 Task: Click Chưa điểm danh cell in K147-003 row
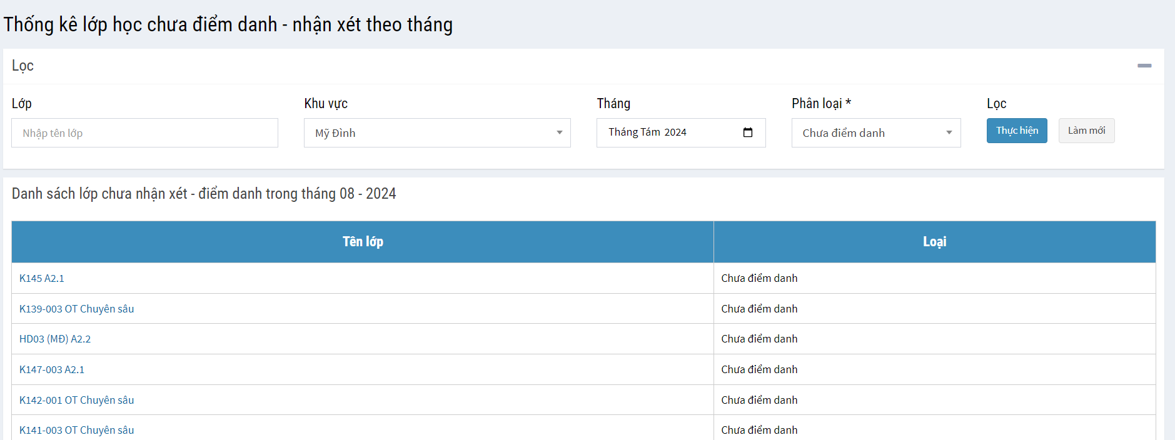click(x=759, y=370)
